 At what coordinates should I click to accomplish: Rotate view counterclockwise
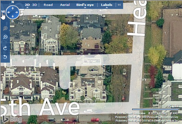tap(5, 57)
